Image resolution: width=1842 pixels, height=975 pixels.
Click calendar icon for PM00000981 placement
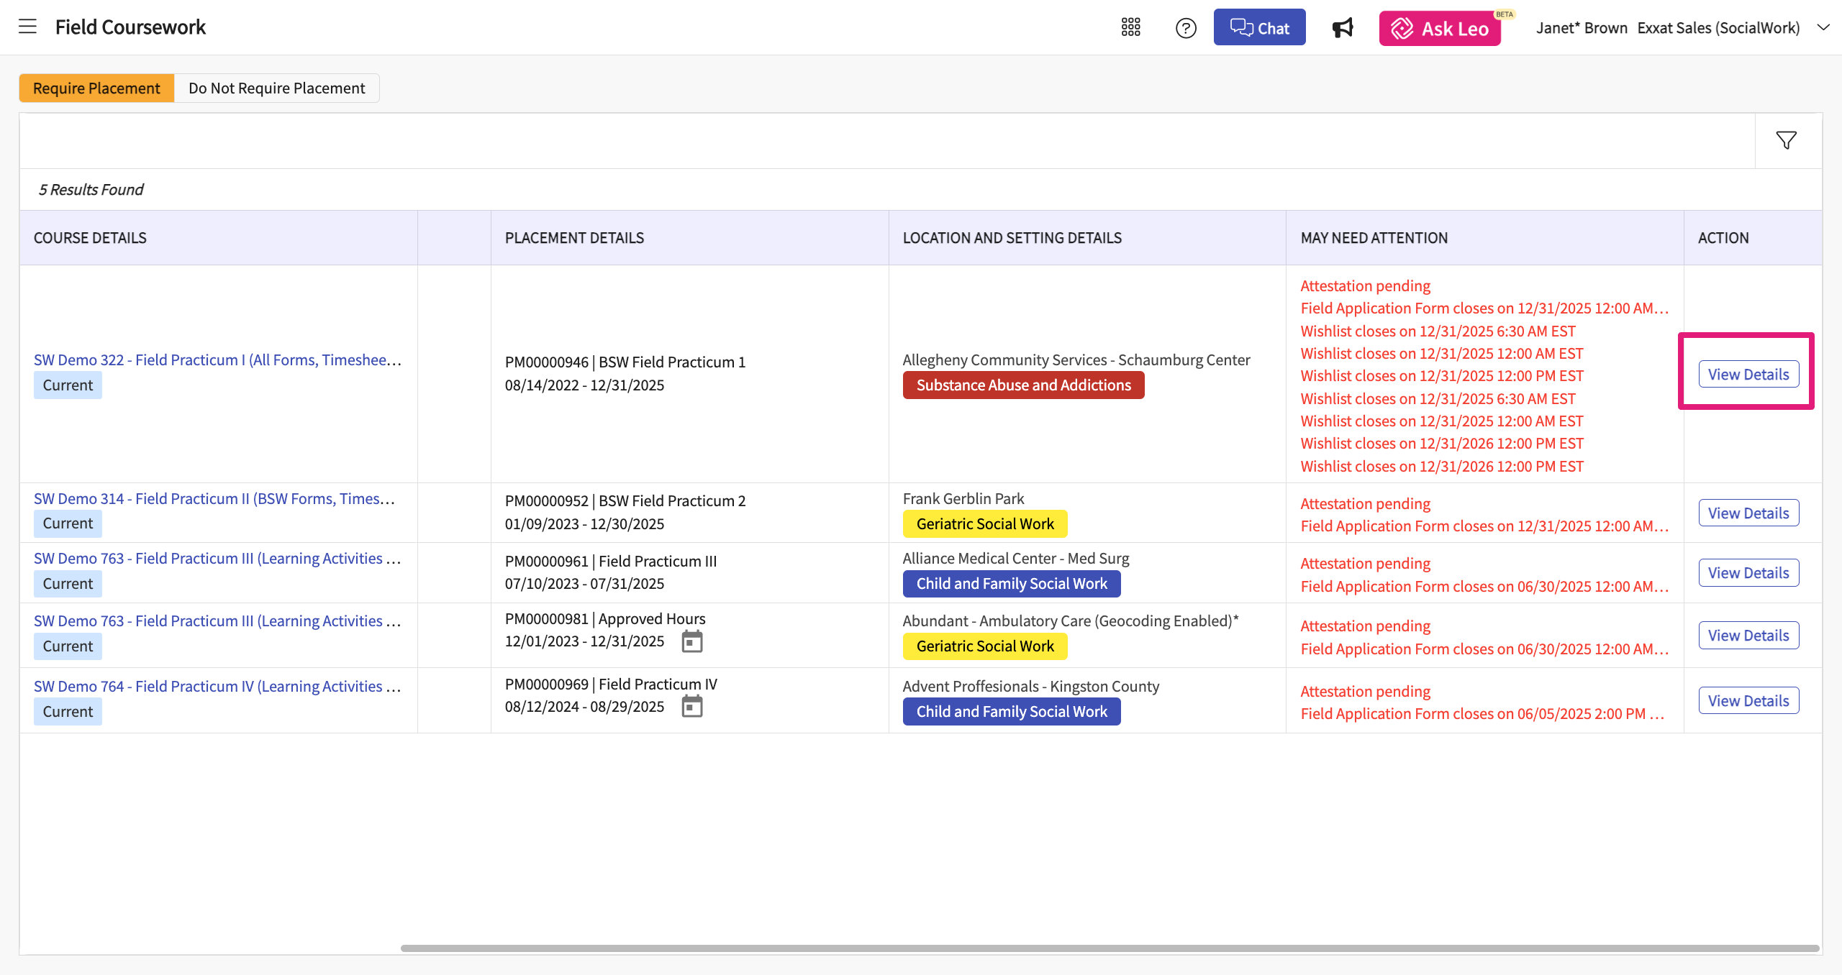[691, 641]
